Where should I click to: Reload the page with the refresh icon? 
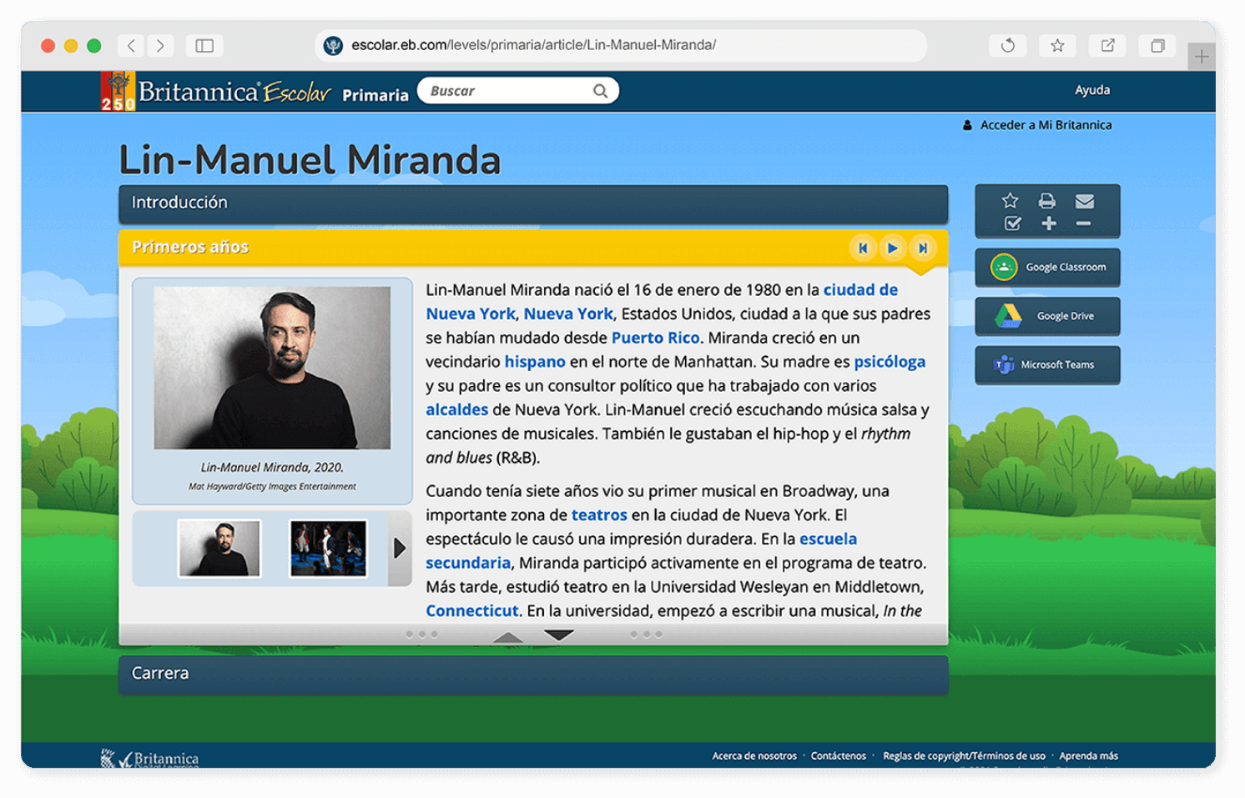pos(1007,45)
